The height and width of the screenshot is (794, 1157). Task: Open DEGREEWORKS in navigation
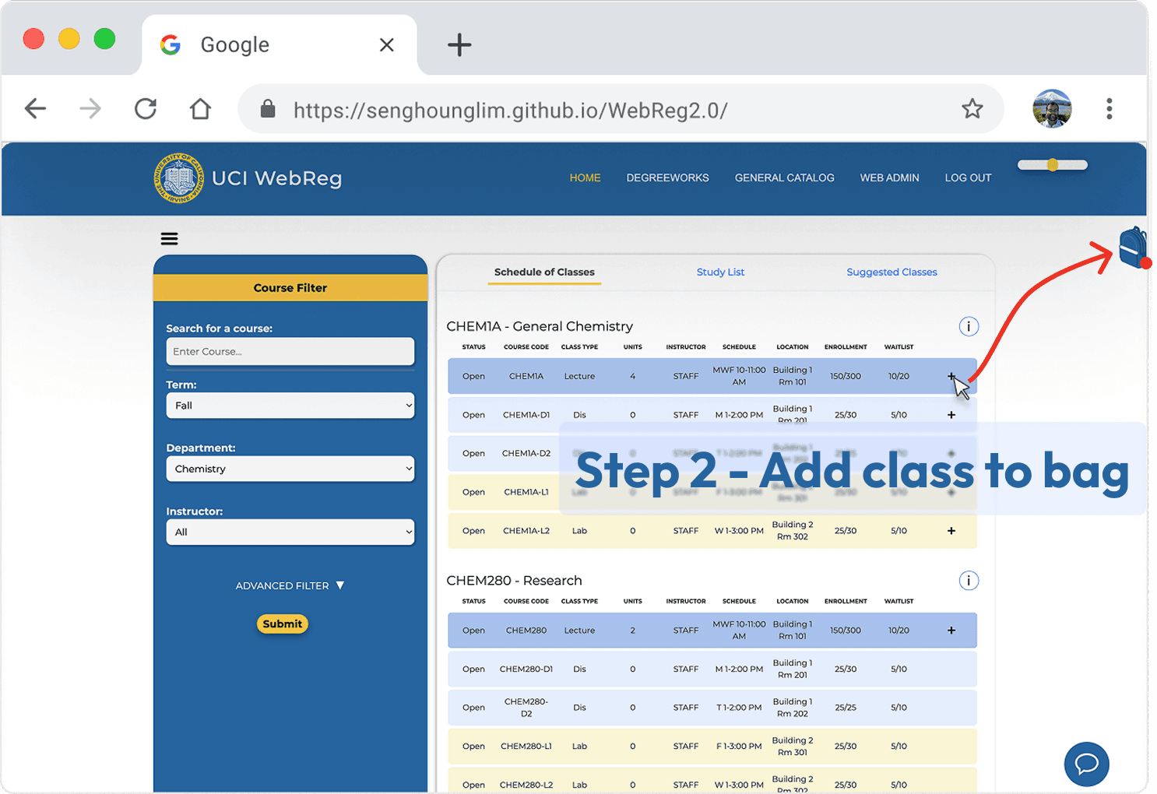(667, 177)
